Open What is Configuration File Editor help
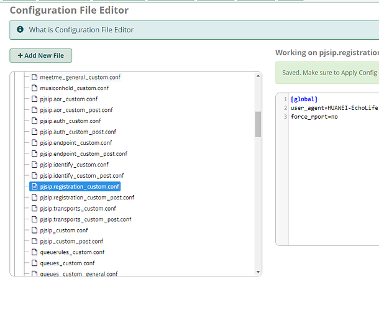The width and height of the screenshot is (379, 310). (81, 30)
